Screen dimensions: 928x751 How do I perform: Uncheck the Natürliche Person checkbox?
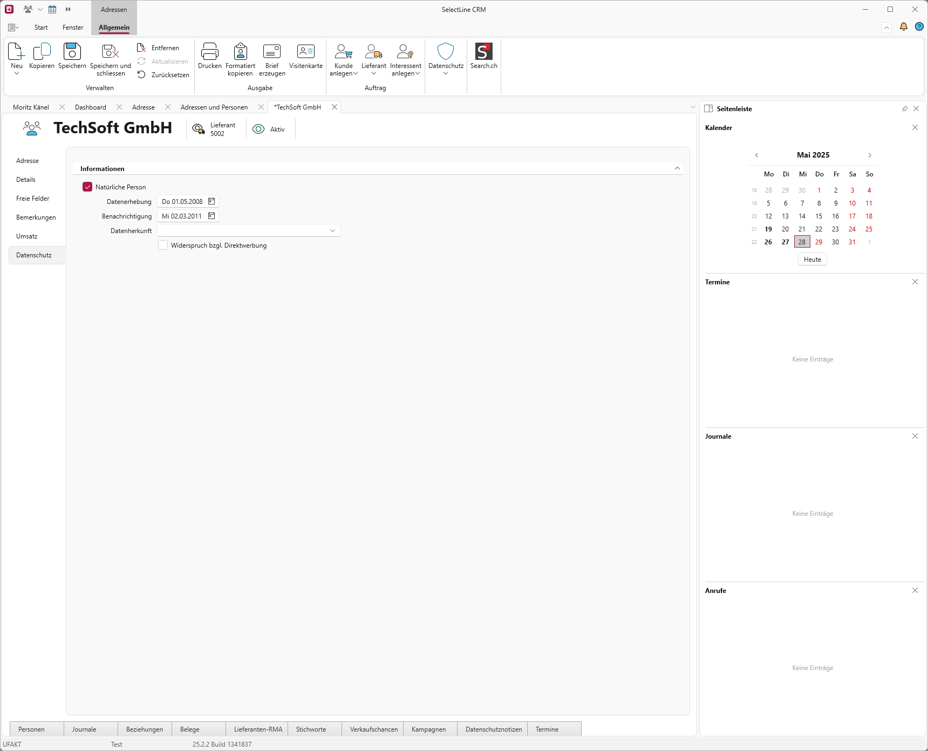coord(87,187)
